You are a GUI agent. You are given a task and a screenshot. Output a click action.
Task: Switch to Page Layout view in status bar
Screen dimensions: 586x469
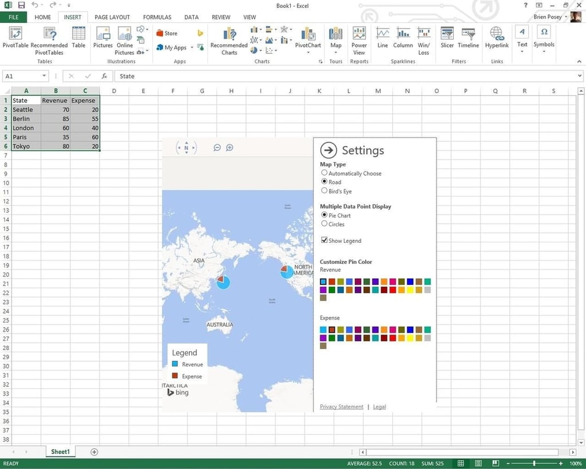tap(478, 463)
